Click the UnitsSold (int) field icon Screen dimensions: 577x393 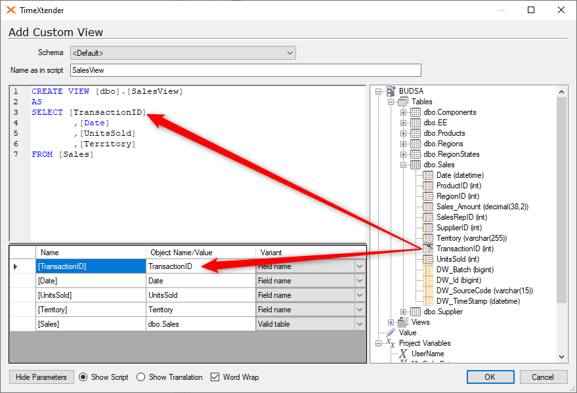pos(428,259)
